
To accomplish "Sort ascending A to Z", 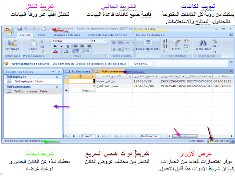I will tap(165, 41).
